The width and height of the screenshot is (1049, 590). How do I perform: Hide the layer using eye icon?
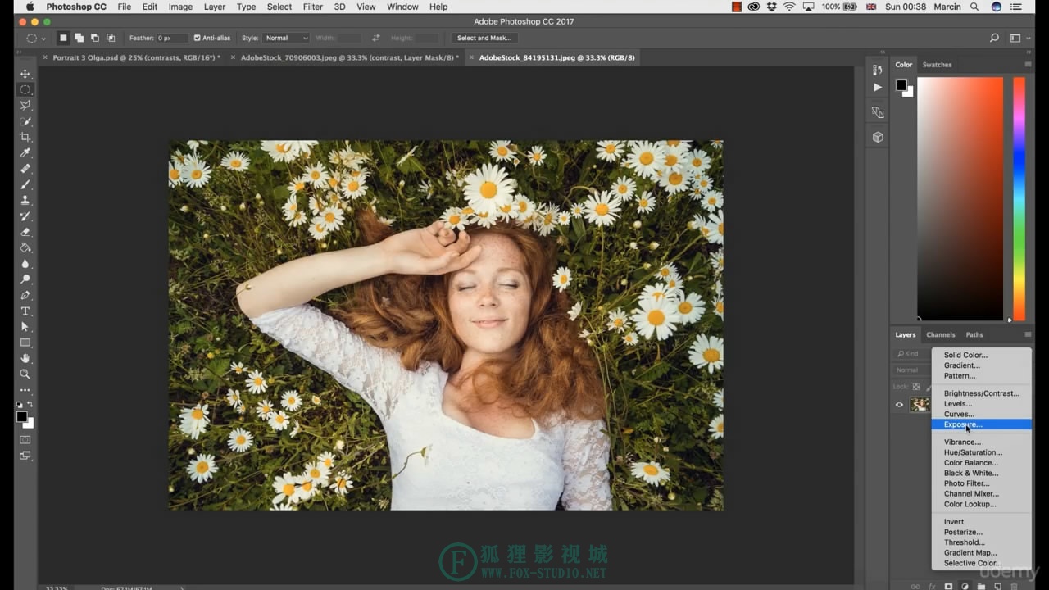tap(899, 405)
